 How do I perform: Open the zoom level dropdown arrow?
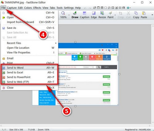69,15
